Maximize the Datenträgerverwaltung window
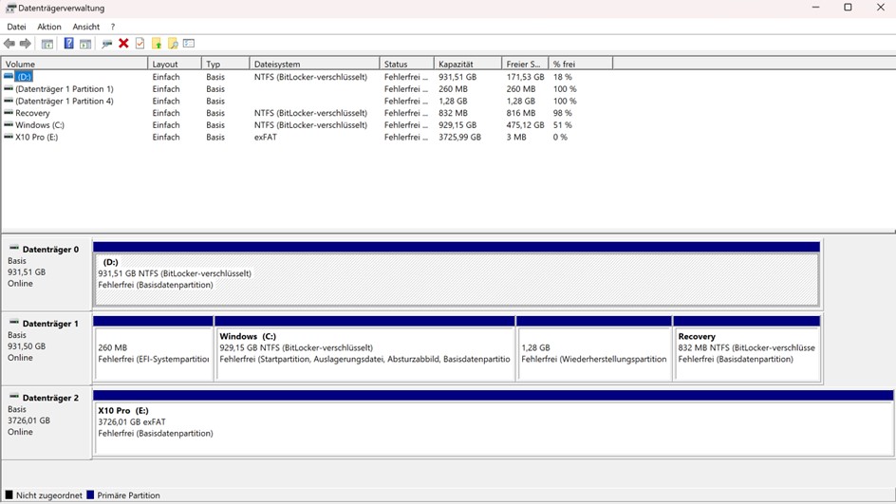 point(848,8)
